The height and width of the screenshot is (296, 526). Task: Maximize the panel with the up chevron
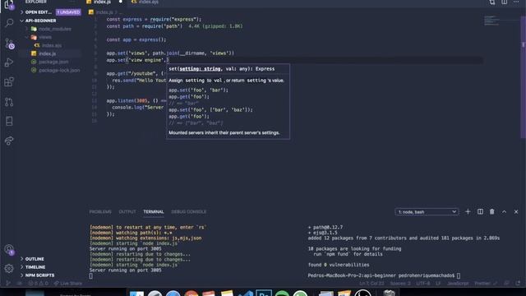(504, 212)
